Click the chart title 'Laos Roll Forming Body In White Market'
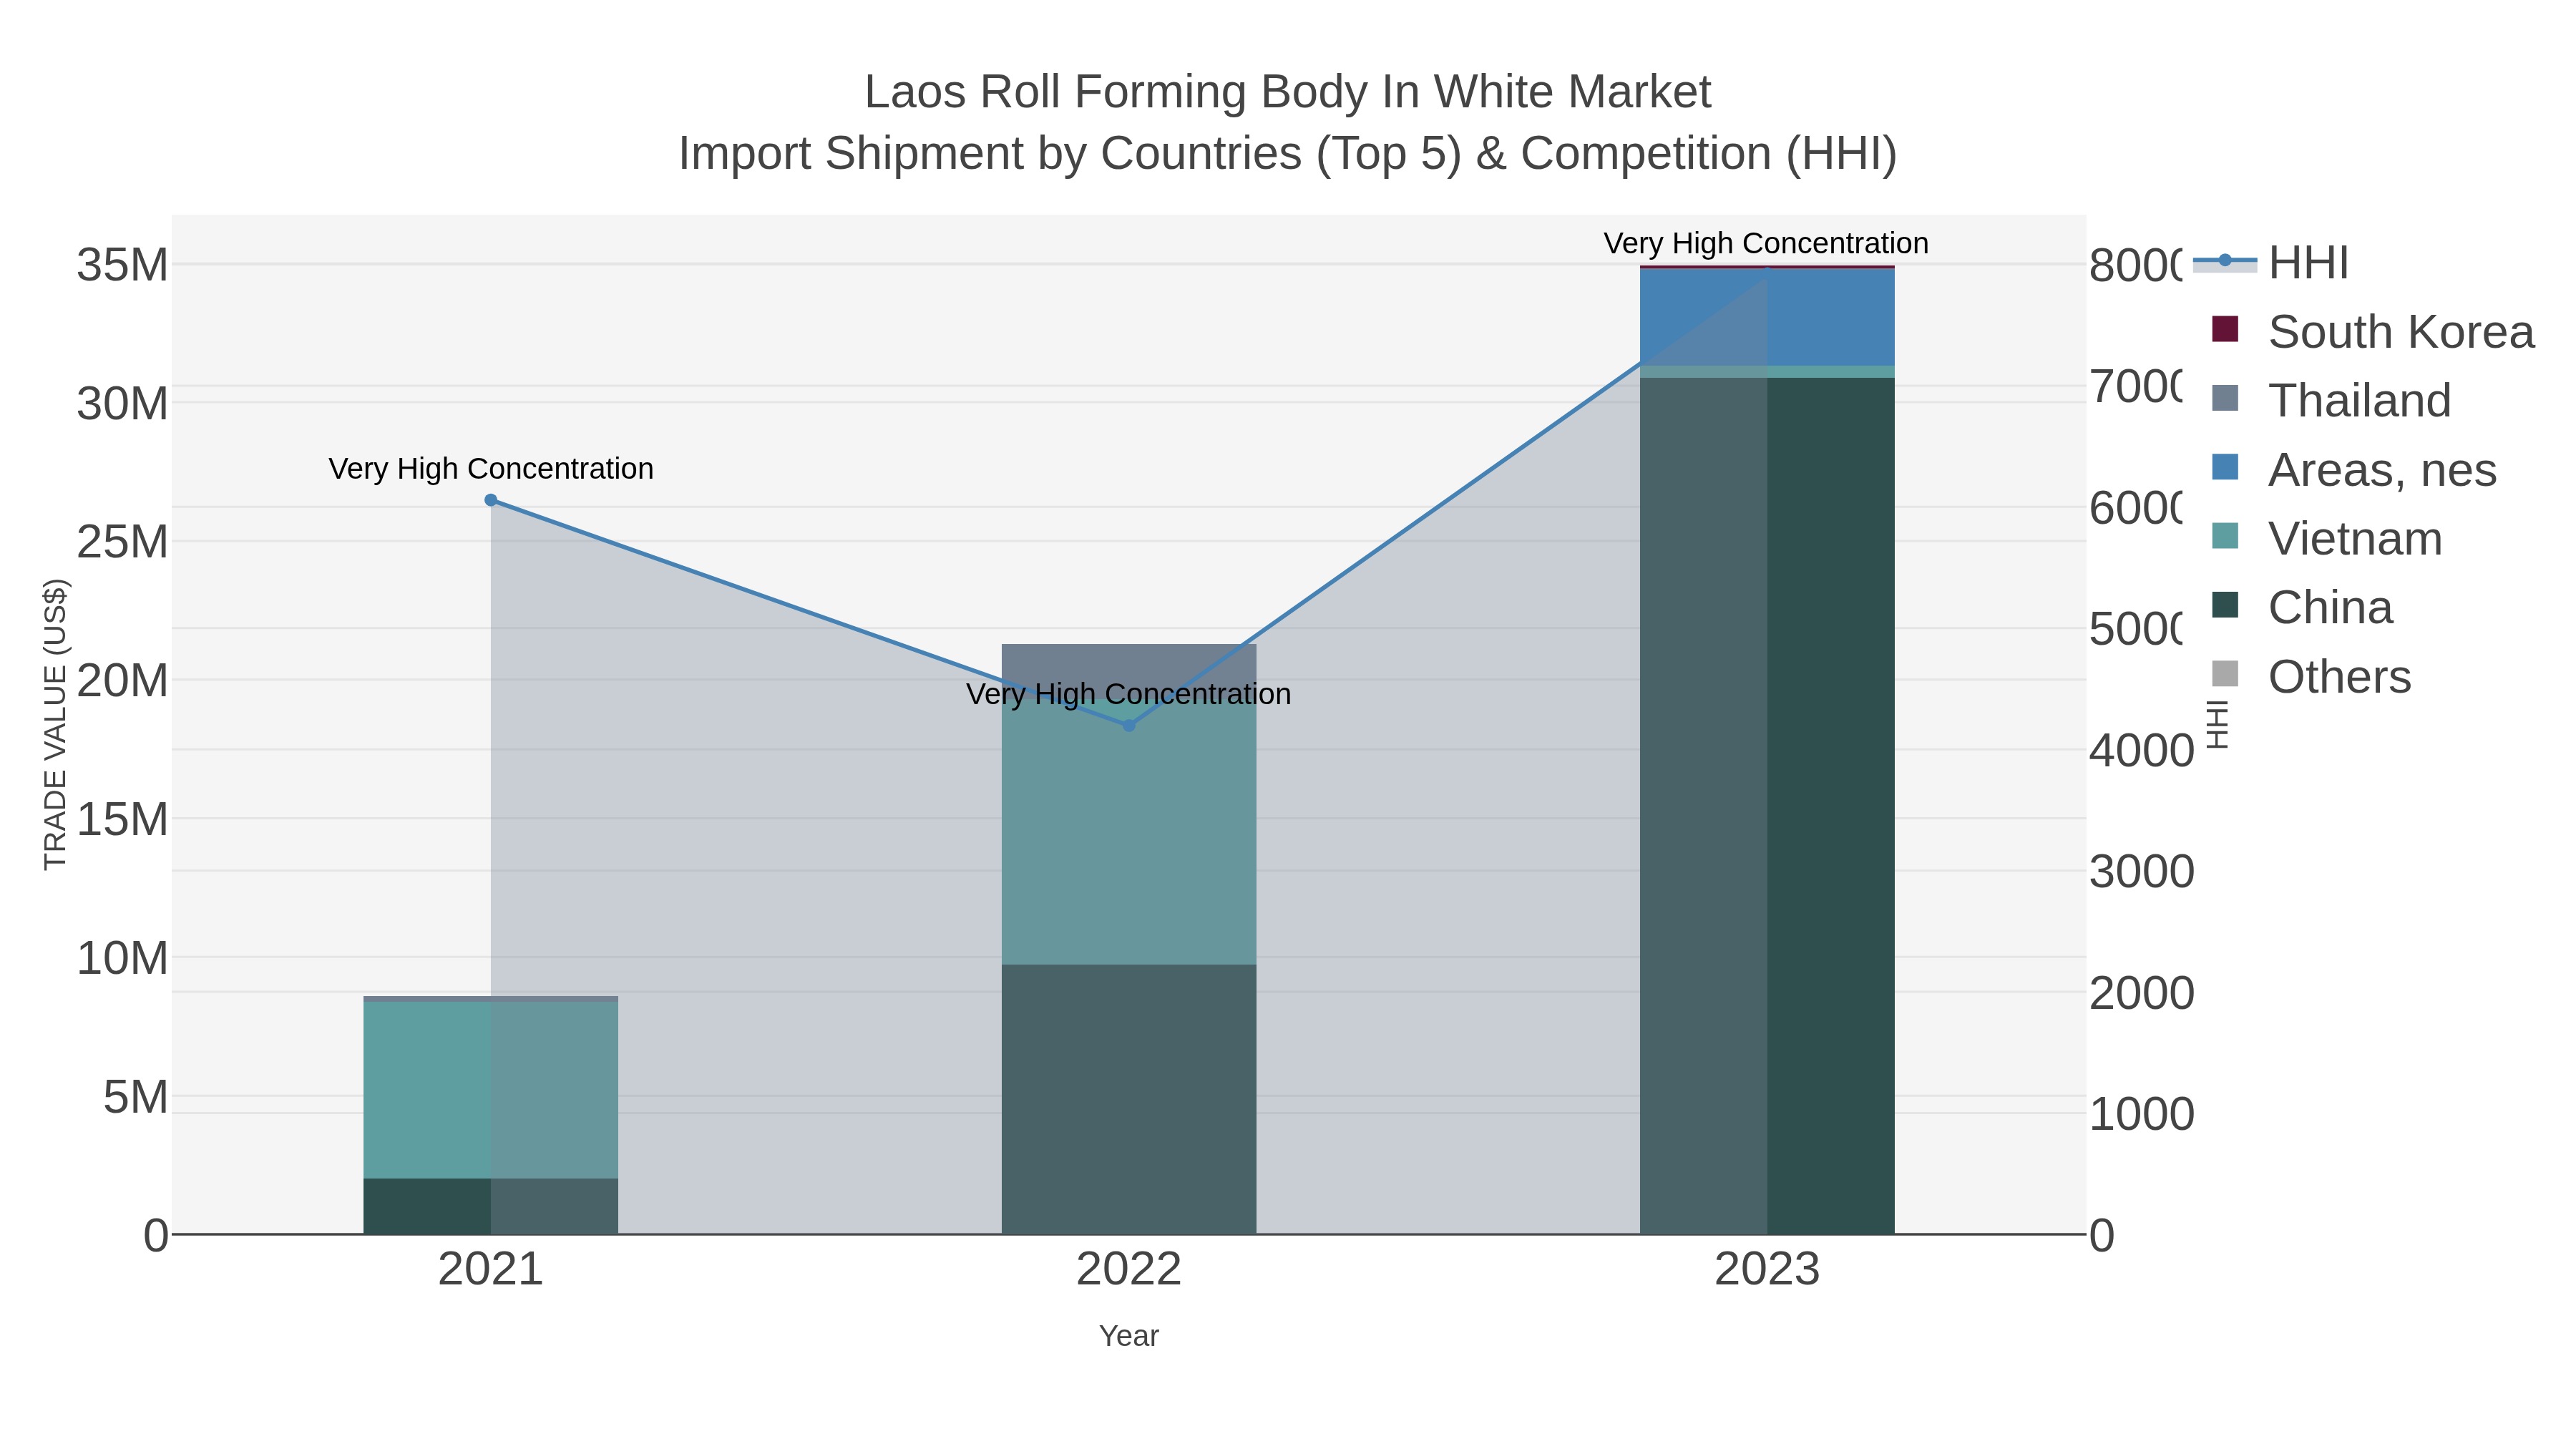This screenshot has height=1449, width=2576. coord(1288,92)
